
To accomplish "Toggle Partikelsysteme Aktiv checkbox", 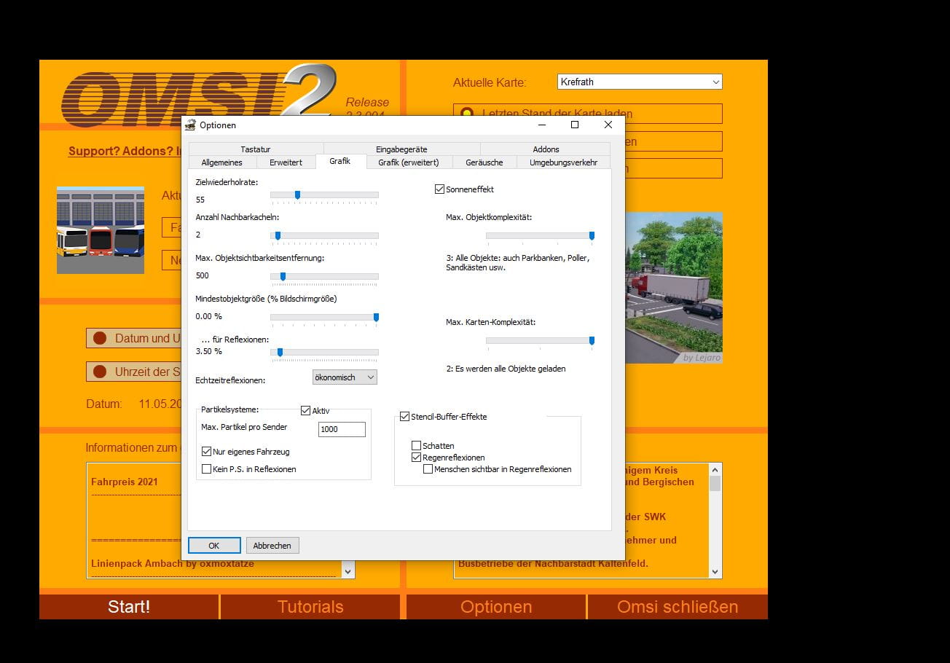I will (x=306, y=411).
